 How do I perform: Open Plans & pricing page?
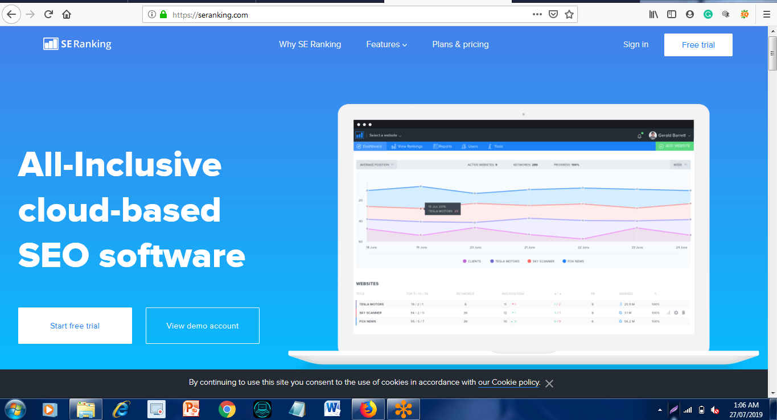[x=461, y=44]
